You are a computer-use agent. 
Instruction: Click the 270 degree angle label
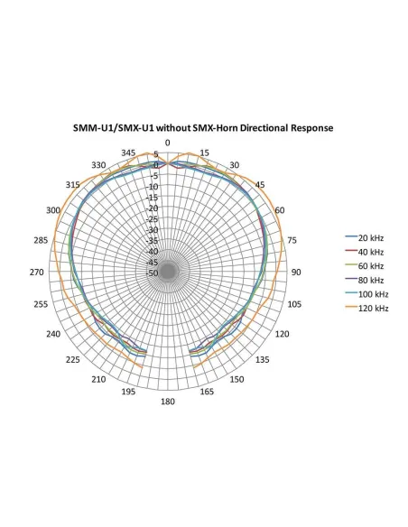[37, 273]
